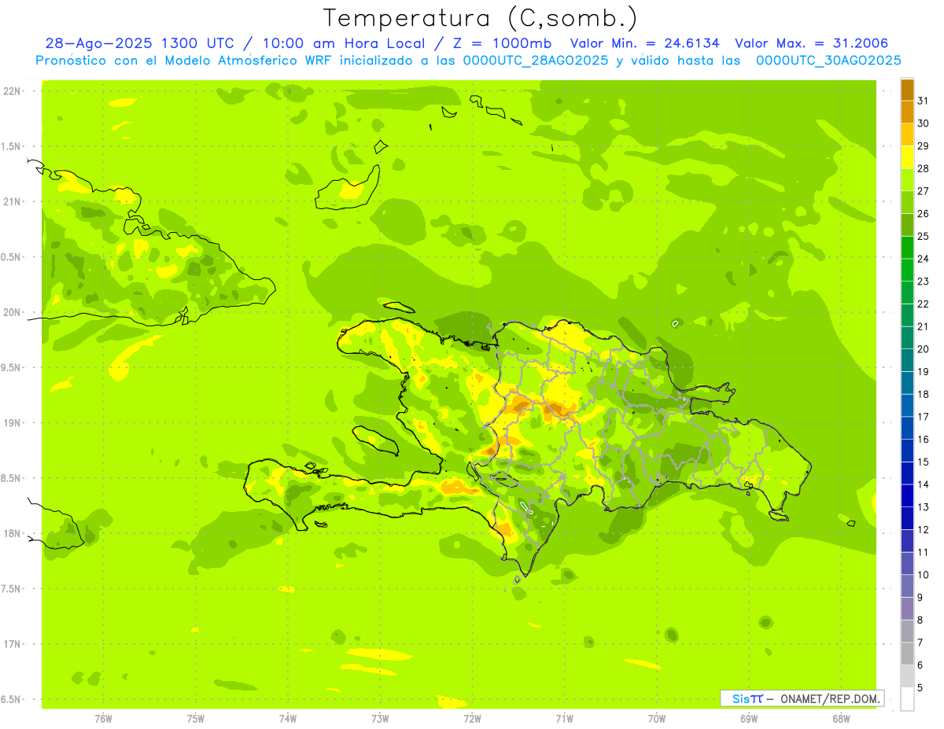Click the initialization time "0000UTC_28AGO2025"
944x729 pixels.
click(x=535, y=61)
